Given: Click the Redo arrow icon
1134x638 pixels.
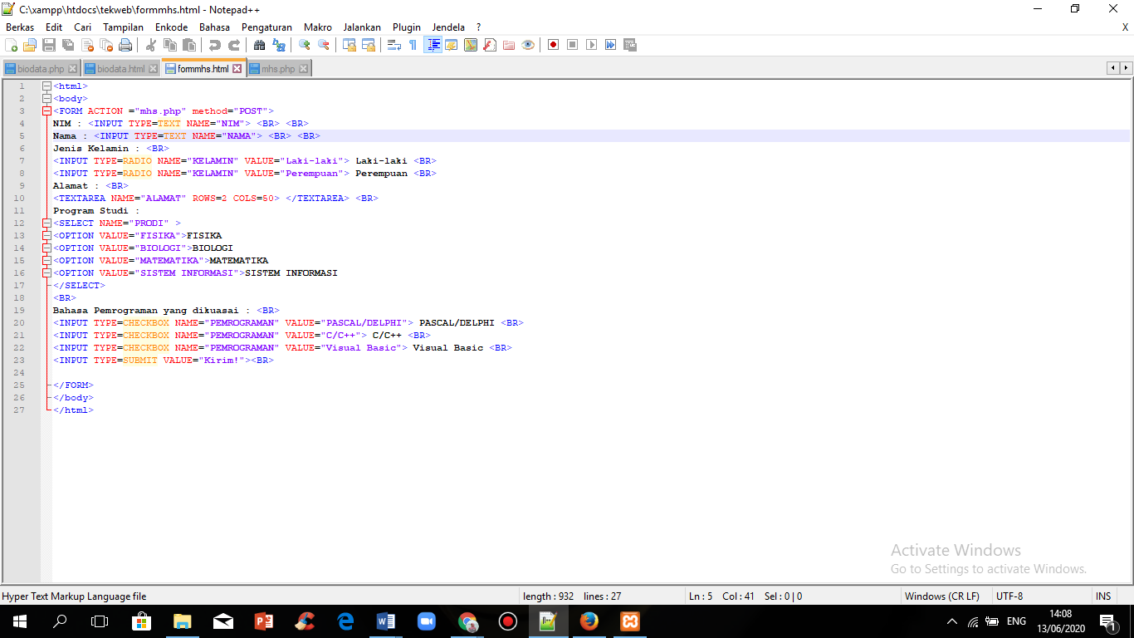Looking at the screenshot, I should point(234,45).
